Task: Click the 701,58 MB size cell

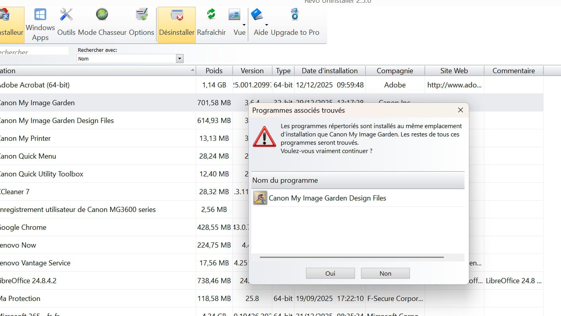Action: 214,103
